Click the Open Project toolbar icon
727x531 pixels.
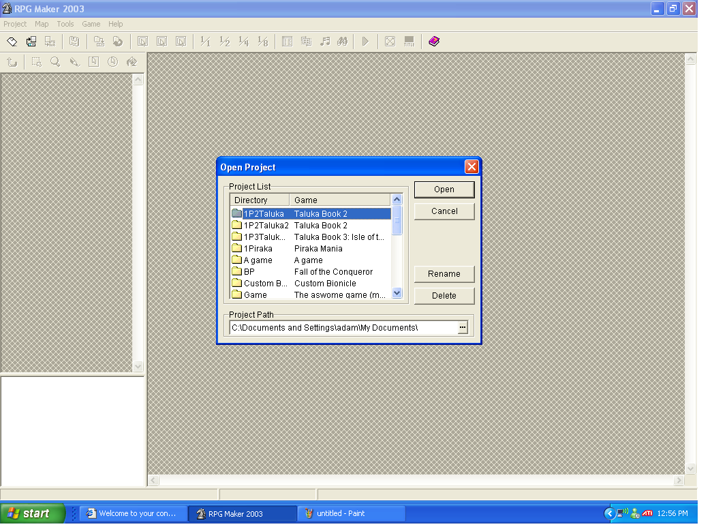coord(31,42)
